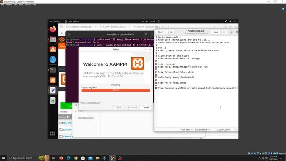Click the terminal search icon
Image resolution: width=286 pixels, height=161 pixels.
pyautogui.click(x=146, y=34)
